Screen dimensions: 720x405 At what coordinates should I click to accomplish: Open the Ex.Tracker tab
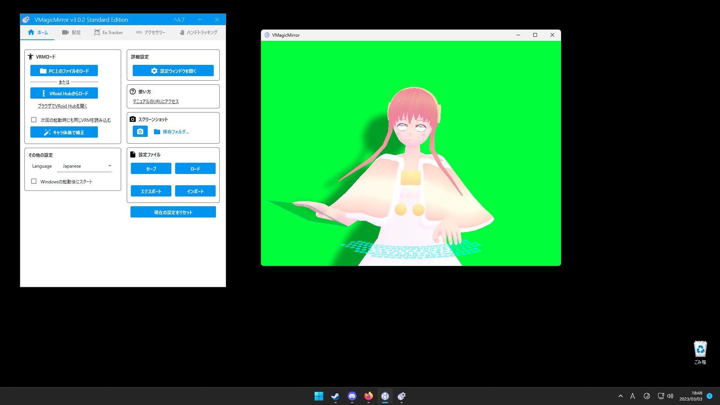coord(108,32)
